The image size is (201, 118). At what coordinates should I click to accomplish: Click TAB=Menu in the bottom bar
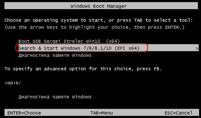(102, 113)
